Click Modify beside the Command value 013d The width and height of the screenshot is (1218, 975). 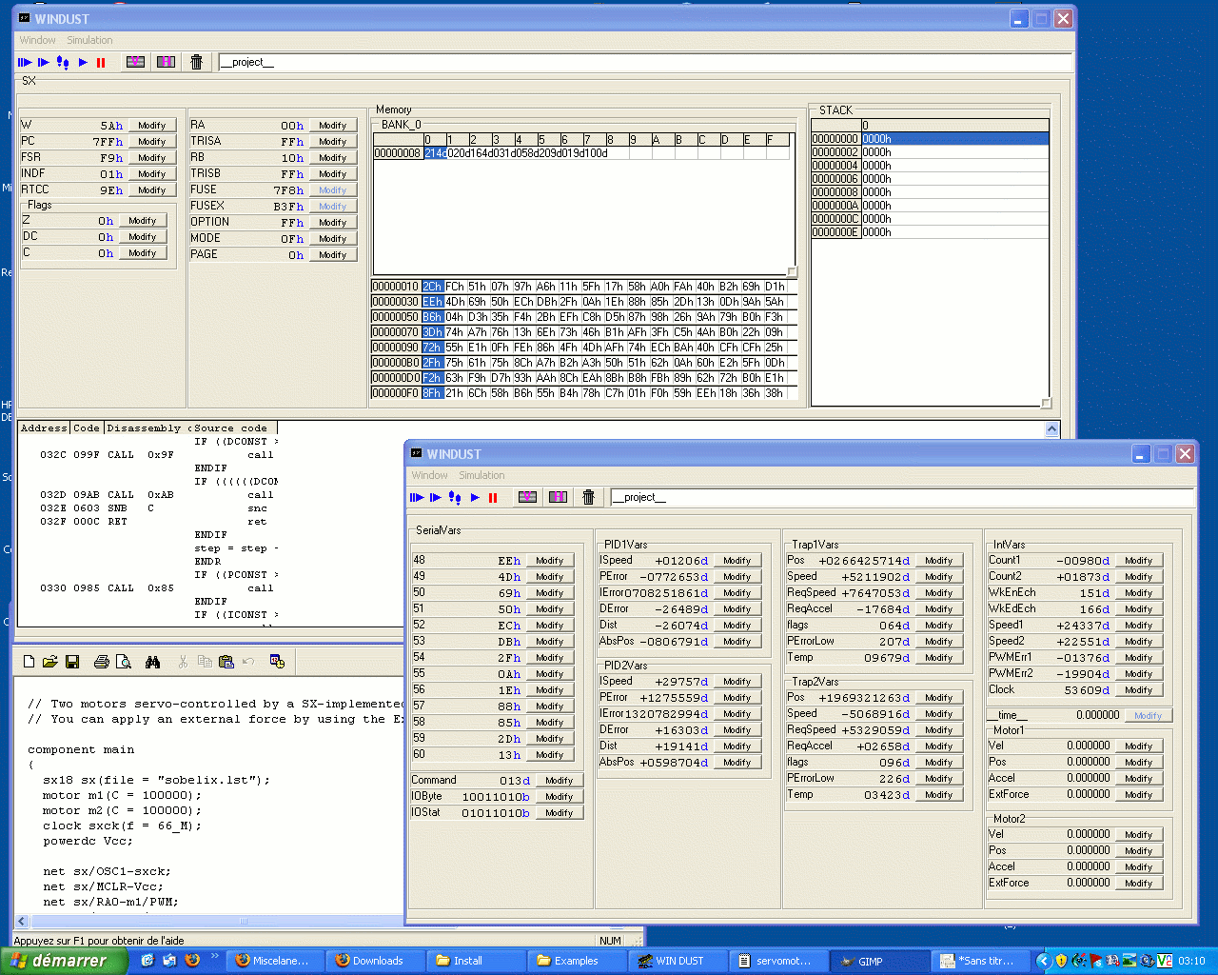[559, 781]
